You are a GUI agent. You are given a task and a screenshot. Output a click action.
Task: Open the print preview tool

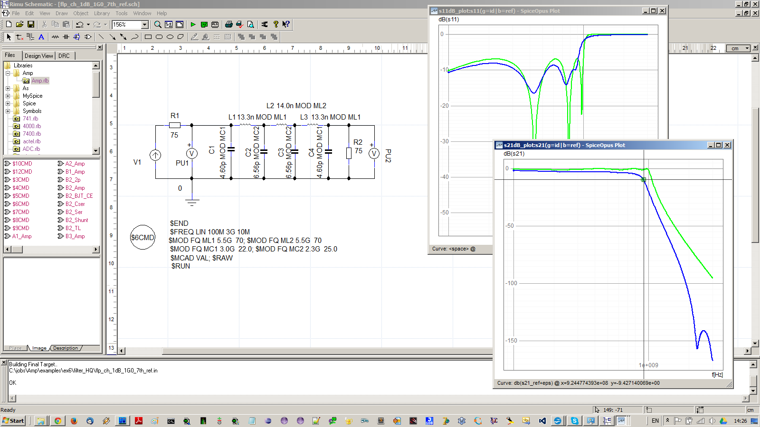tap(250, 25)
